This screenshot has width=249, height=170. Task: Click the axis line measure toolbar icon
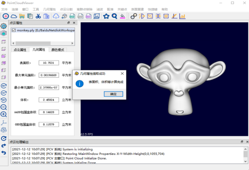(x=174, y=16)
